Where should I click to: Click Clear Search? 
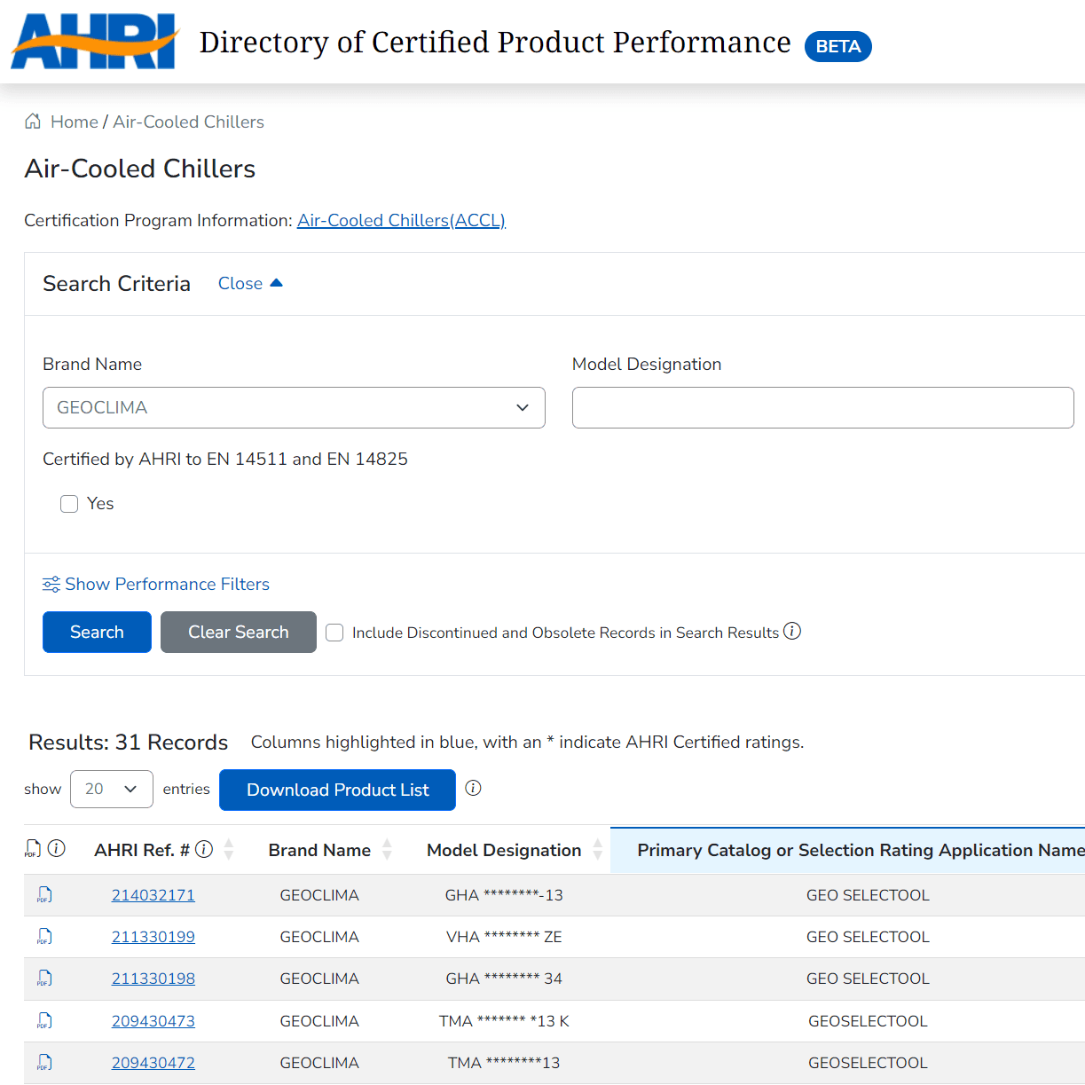pyautogui.click(x=238, y=632)
